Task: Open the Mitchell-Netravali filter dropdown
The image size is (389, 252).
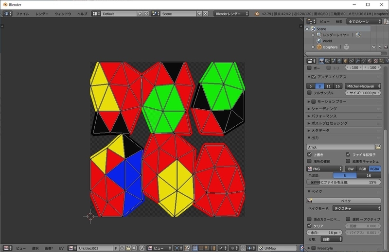Action: (x=363, y=86)
